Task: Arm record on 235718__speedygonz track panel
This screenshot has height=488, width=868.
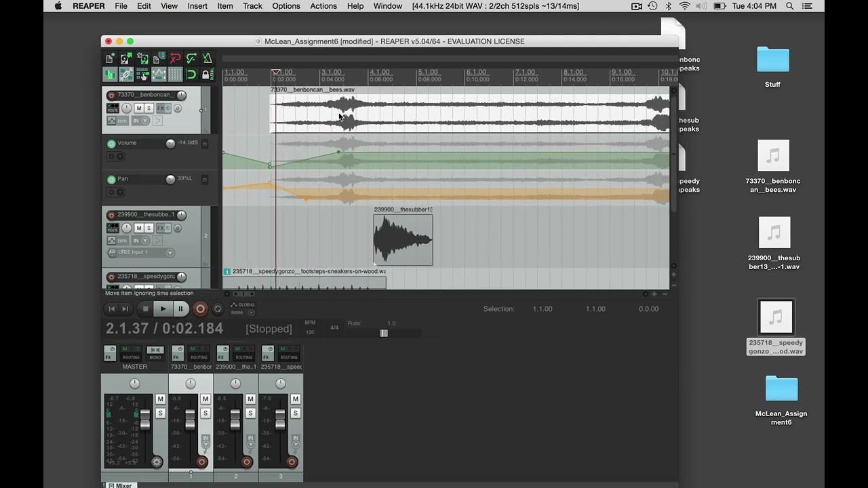Action: 111,277
